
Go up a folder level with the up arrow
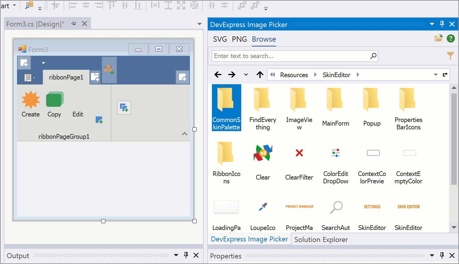260,75
